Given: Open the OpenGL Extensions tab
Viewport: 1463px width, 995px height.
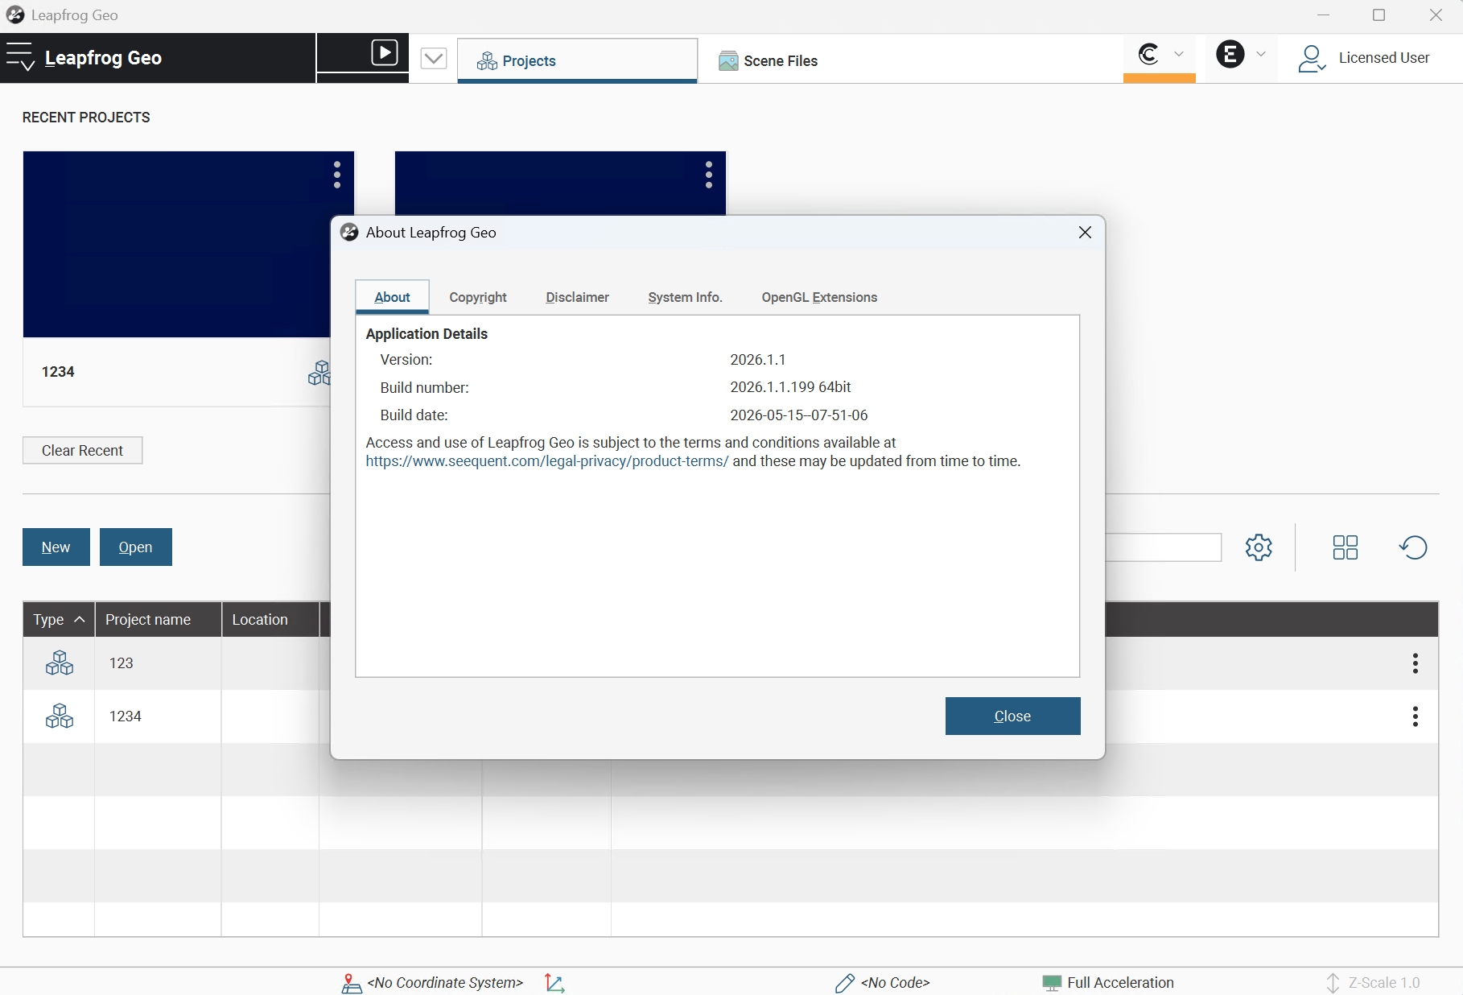Looking at the screenshot, I should click(819, 297).
